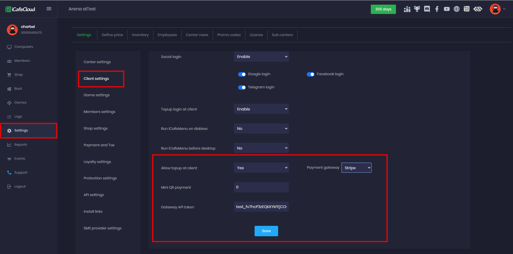This screenshot has width=513, height=254.
Task: Open Games in the left sidebar
Action: [x=20, y=103]
